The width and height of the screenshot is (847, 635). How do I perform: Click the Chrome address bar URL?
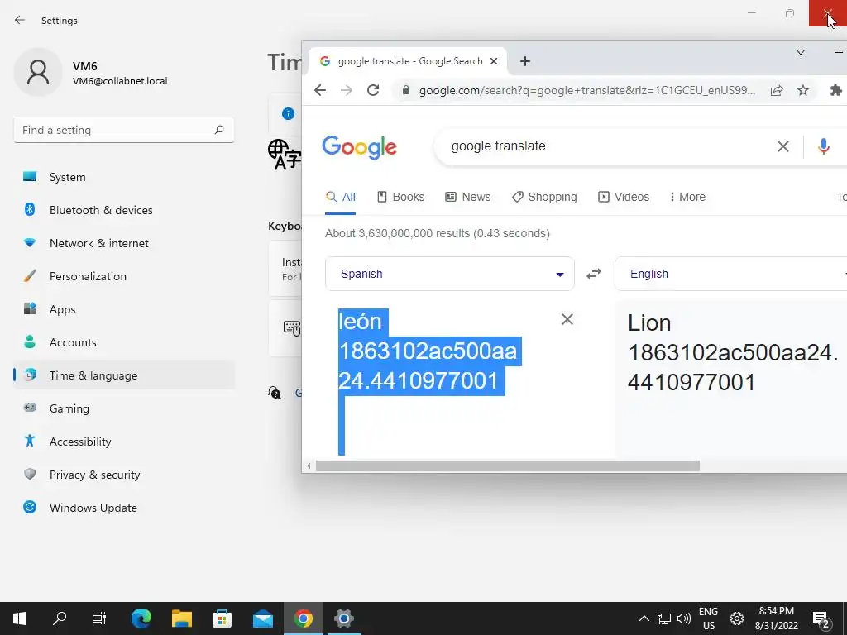coord(587,90)
